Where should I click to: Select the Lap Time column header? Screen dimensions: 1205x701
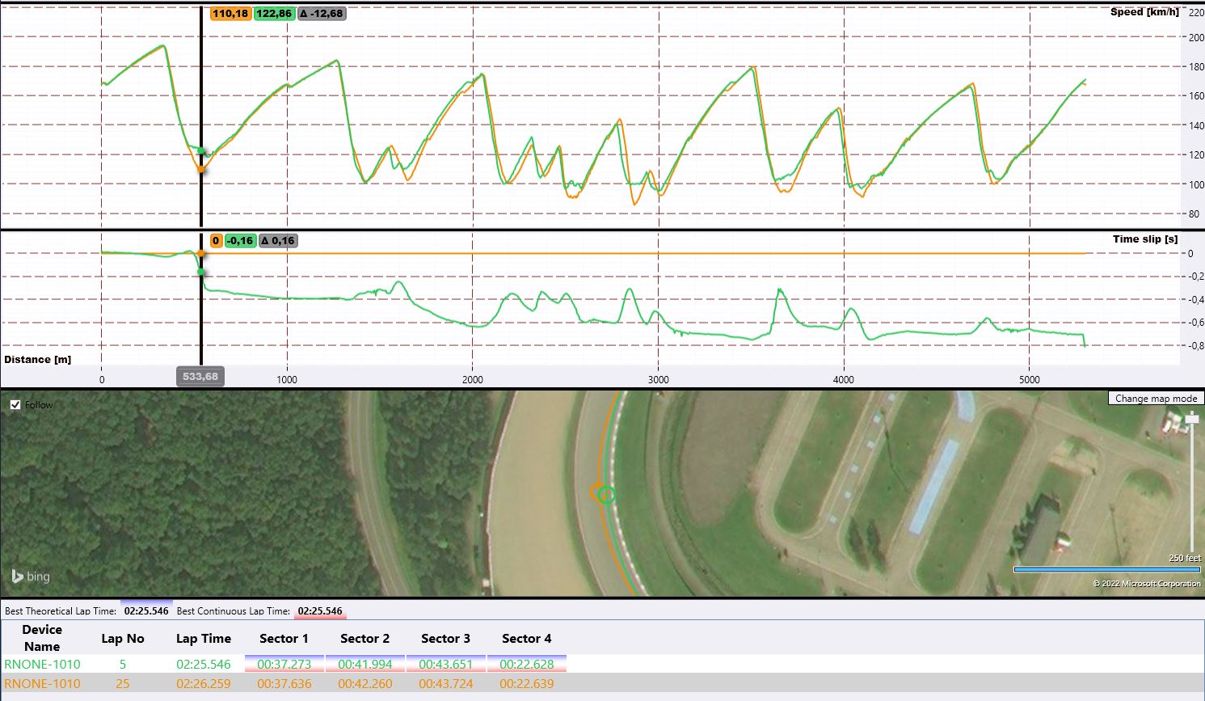pyautogui.click(x=204, y=639)
